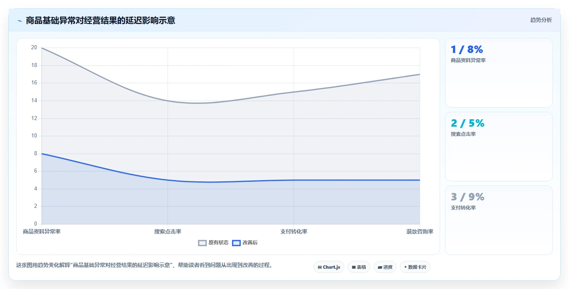Toggle the 原有状态 legend swatch
The width and height of the screenshot is (569, 289).
point(202,243)
